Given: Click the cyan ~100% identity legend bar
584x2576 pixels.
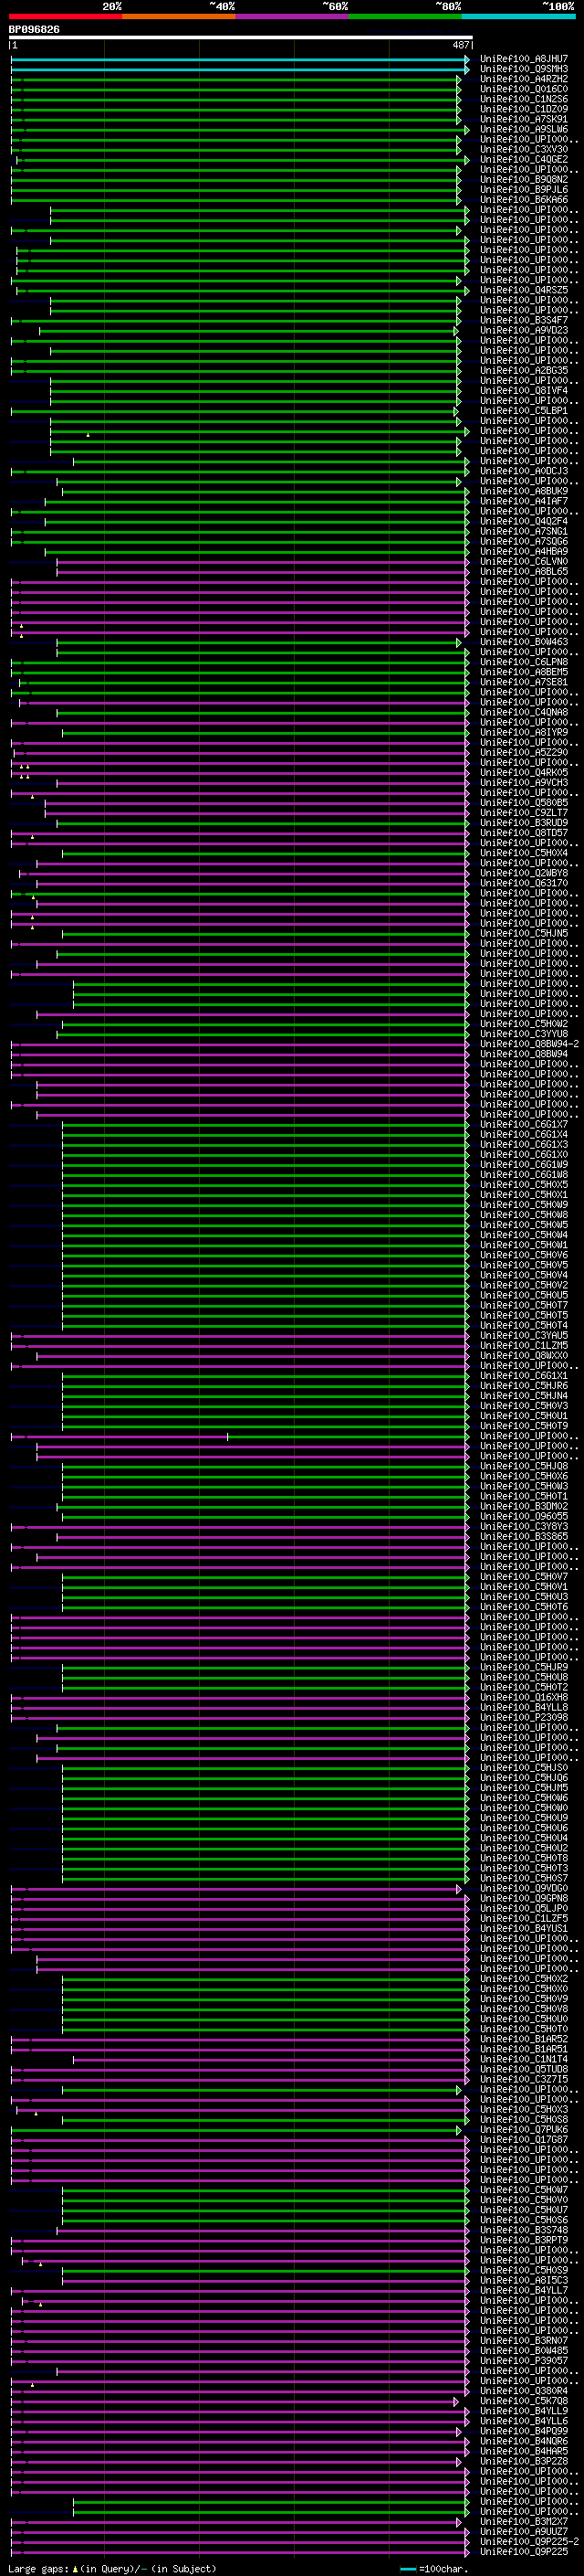Looking at the screenshot, I should coord(519,17).
